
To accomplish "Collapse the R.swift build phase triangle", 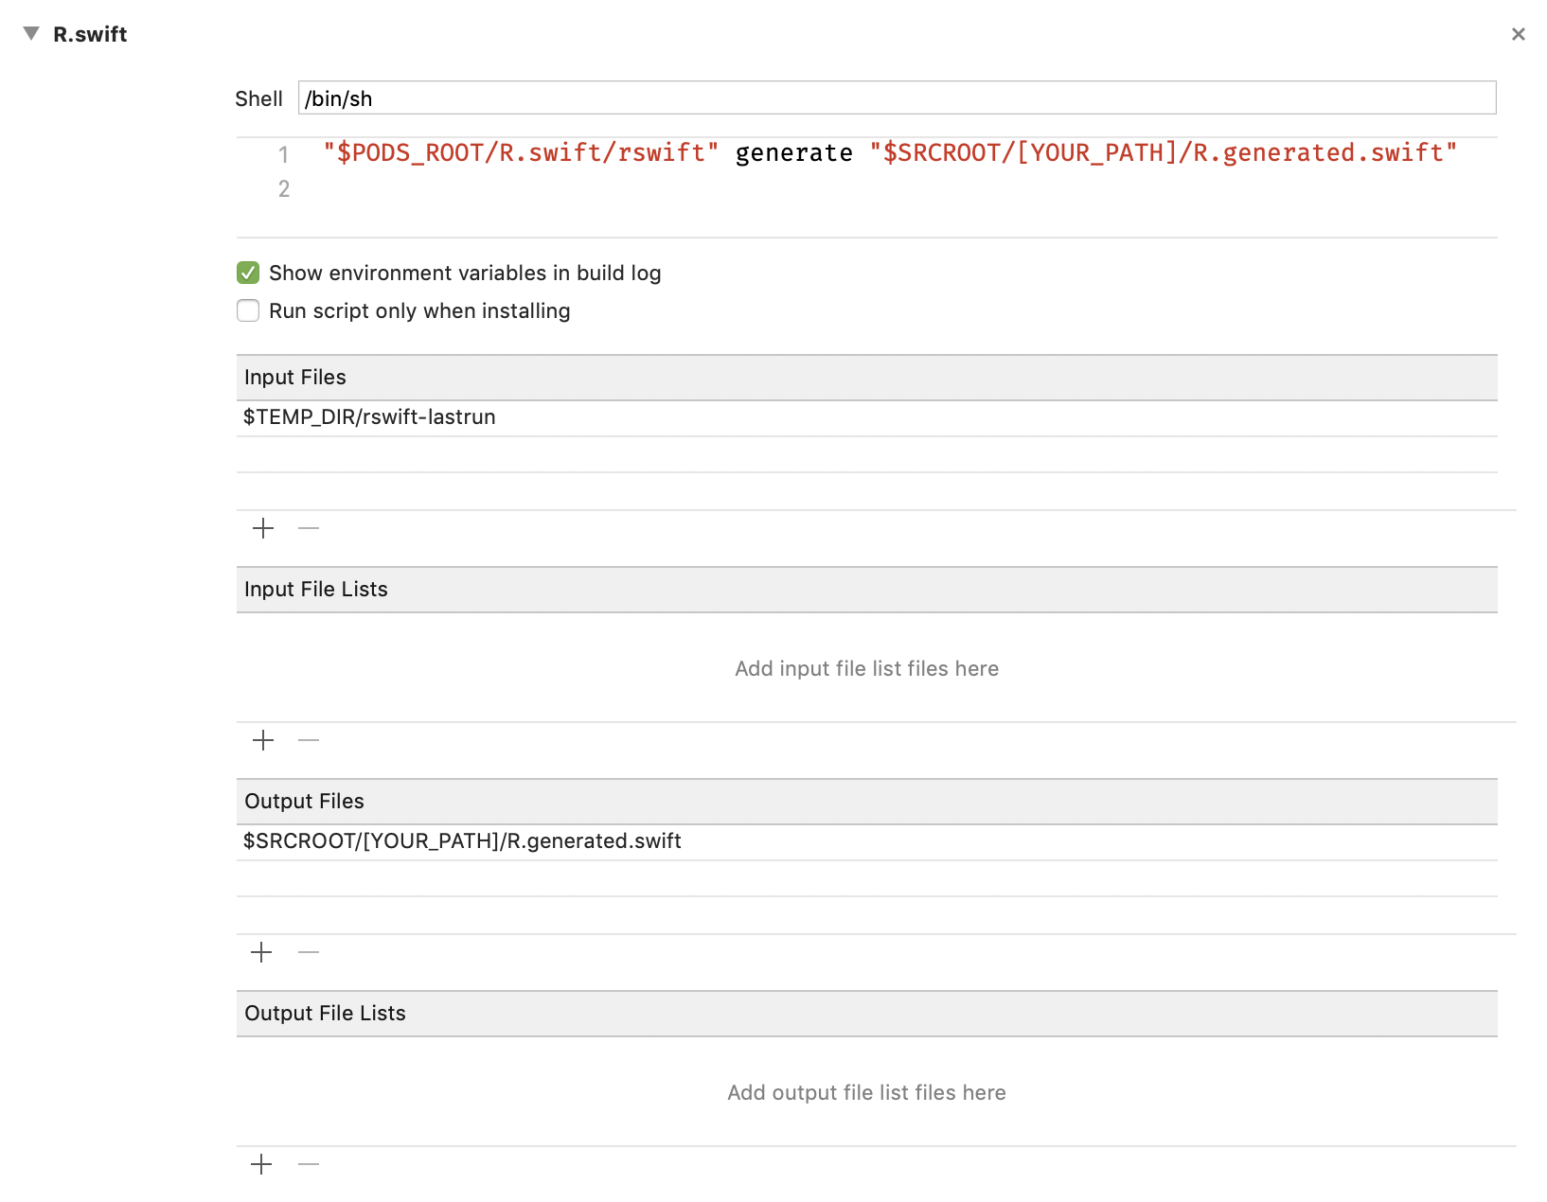I will 31,34.
